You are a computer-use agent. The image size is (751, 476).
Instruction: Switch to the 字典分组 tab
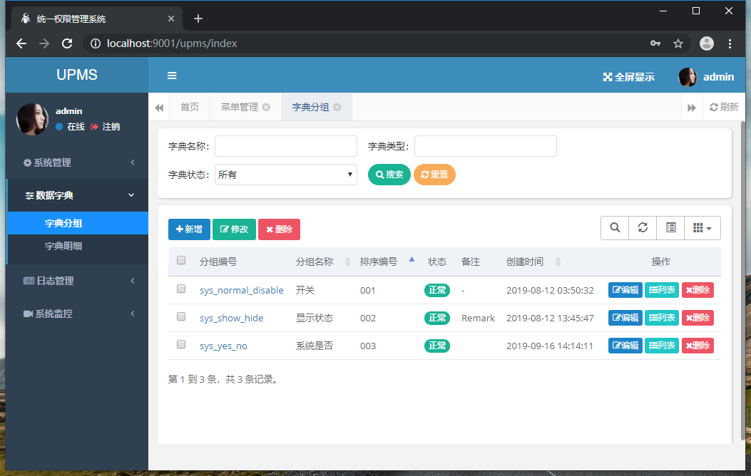[310, 107]
